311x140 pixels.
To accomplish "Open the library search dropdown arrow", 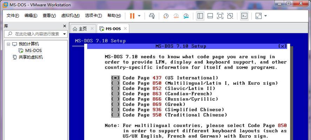I will [x=65, y=34].
